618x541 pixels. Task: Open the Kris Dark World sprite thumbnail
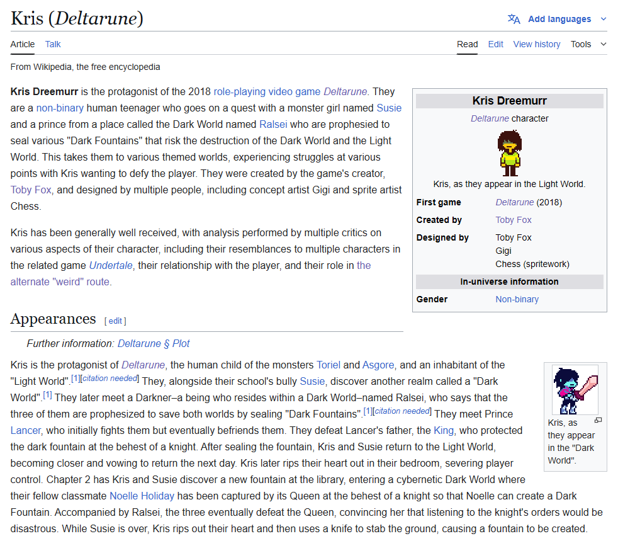coord(575,390)
